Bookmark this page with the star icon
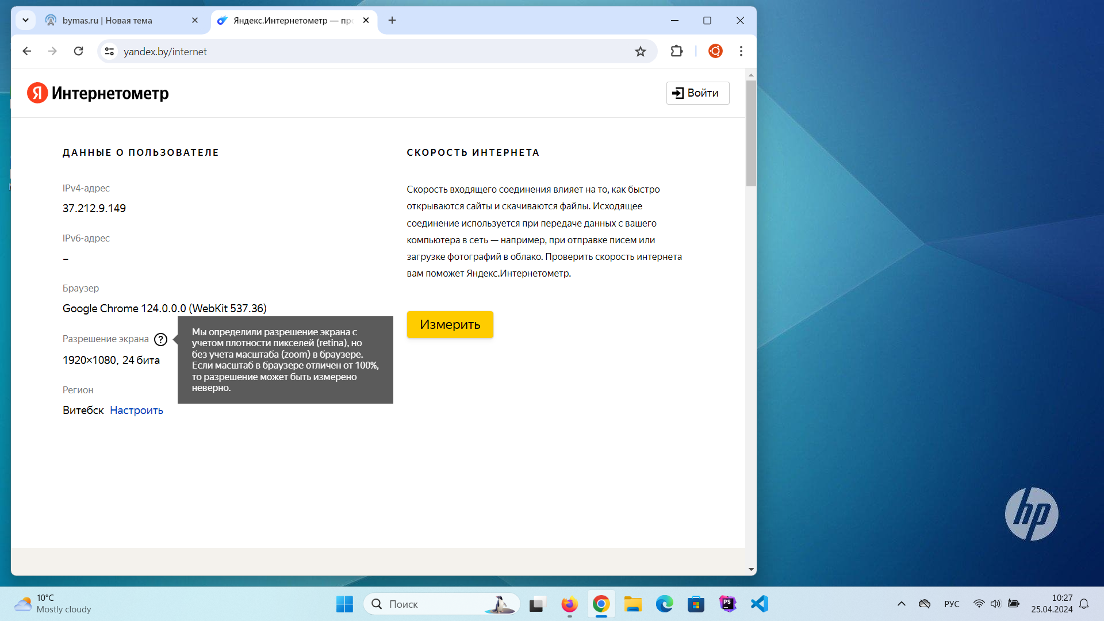Viewport: 1104px width, 621px height. click(641, 52)
